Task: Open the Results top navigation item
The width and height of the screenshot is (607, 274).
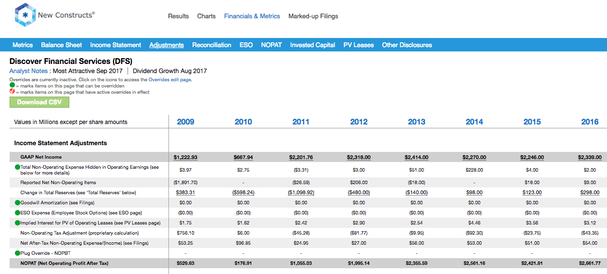Action: pyautogui.click(x=178, y=16)
